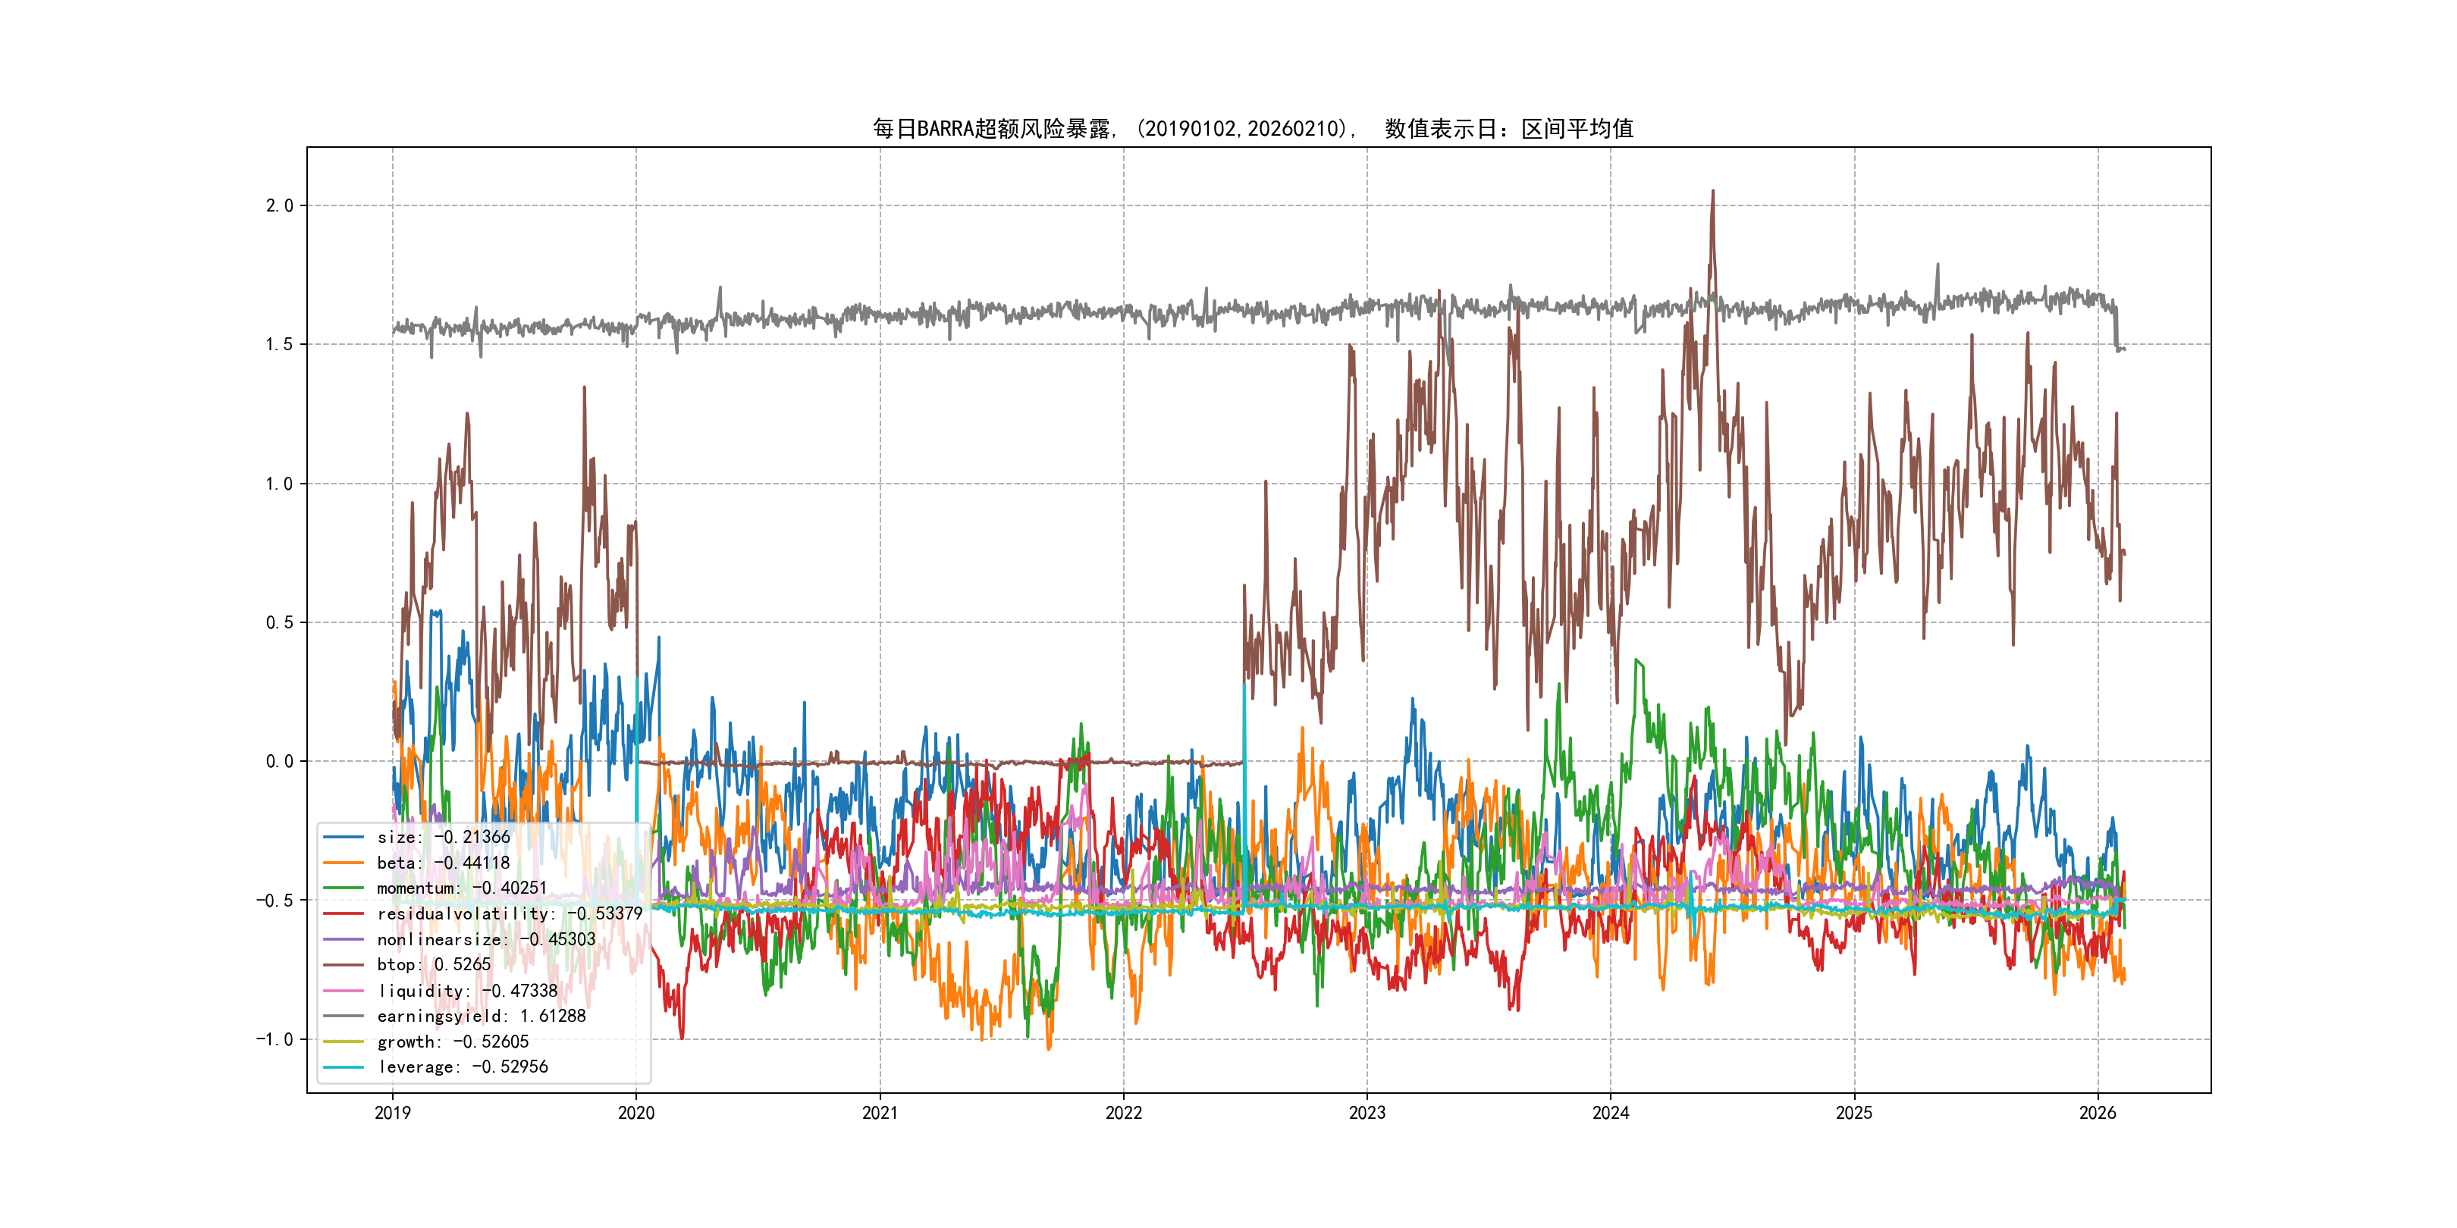Click the 2019 x-axis tick label

pos(392,1113)
